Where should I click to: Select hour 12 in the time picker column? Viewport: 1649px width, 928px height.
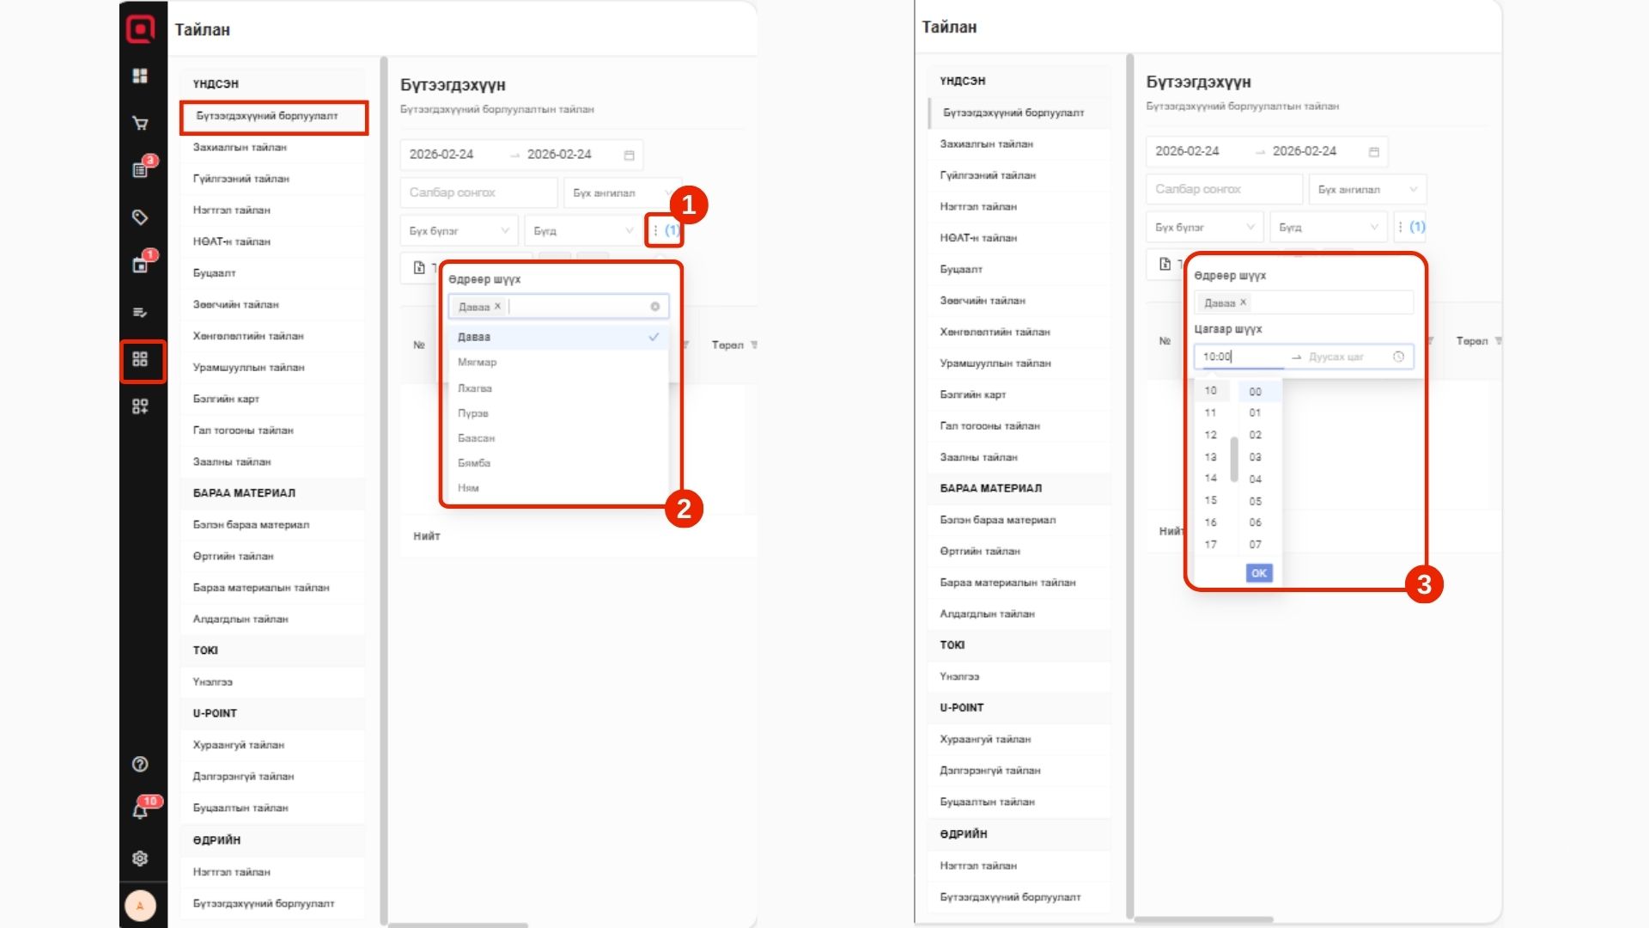point(1210,435)
